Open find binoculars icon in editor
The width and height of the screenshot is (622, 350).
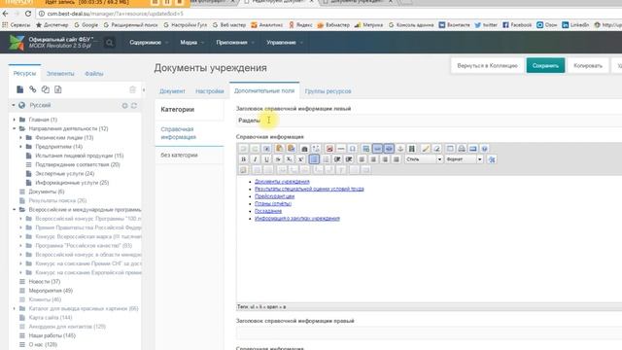[x=304, y=149]
